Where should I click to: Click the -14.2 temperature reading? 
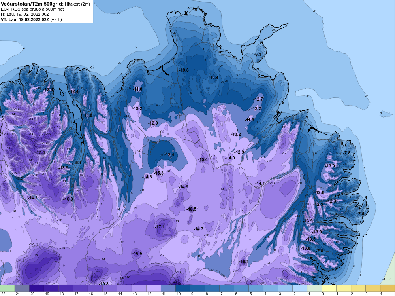pyautogui.click(x=32, y=198)
